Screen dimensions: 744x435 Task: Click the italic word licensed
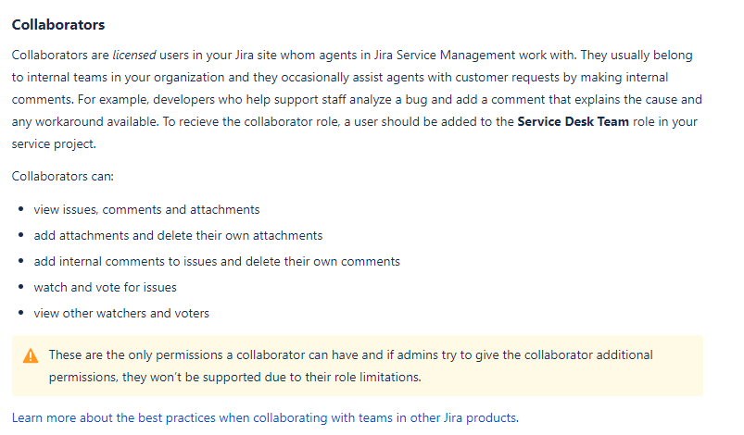134,55
